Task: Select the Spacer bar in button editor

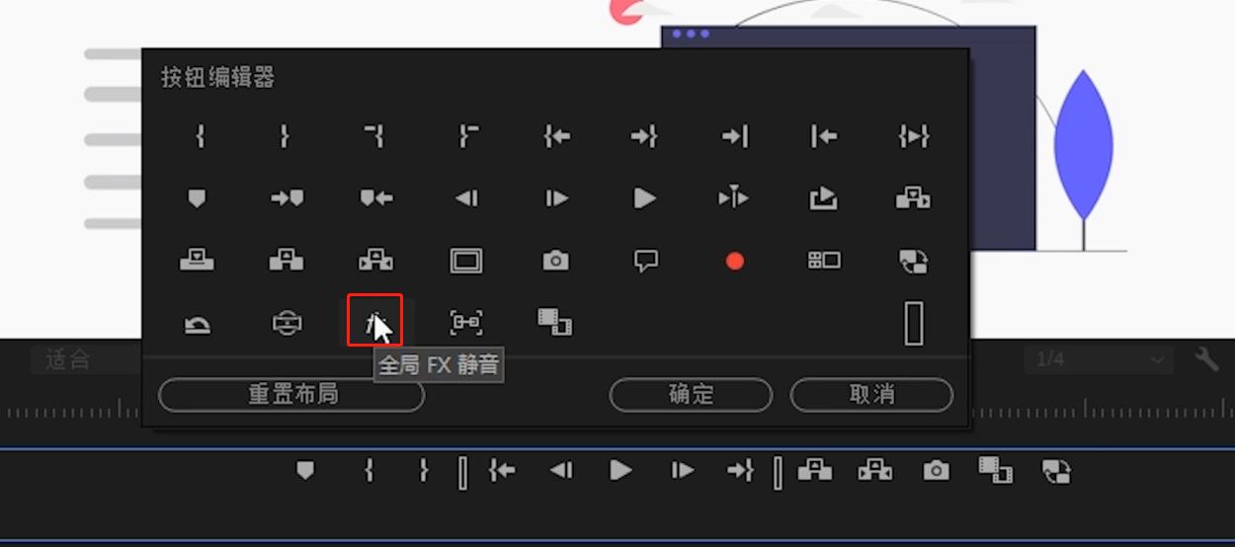Action: pos(914,323)
